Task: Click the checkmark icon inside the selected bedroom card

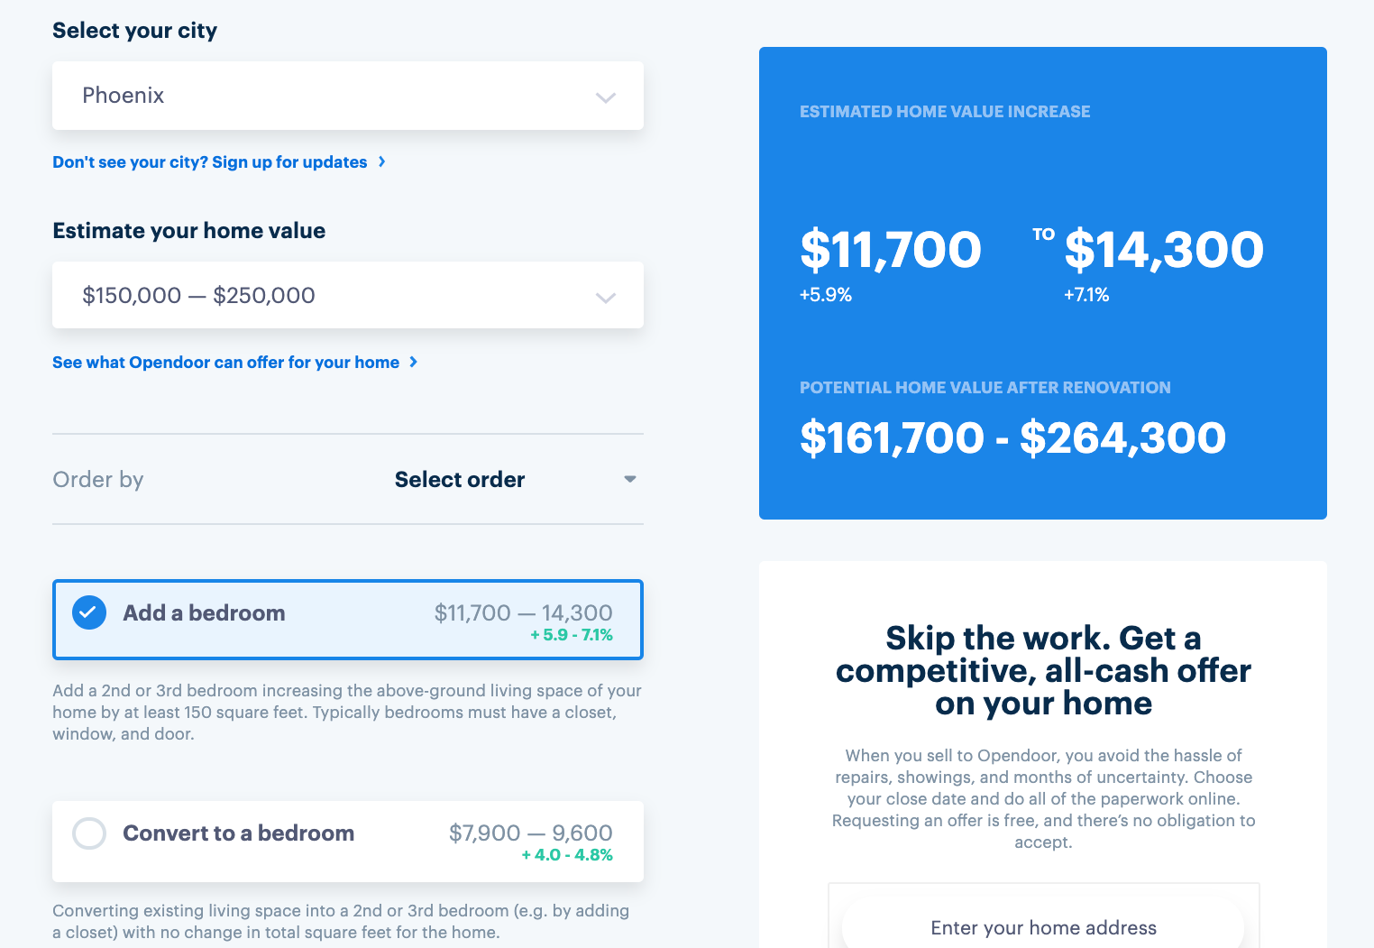Action: [x=88, y=612]
